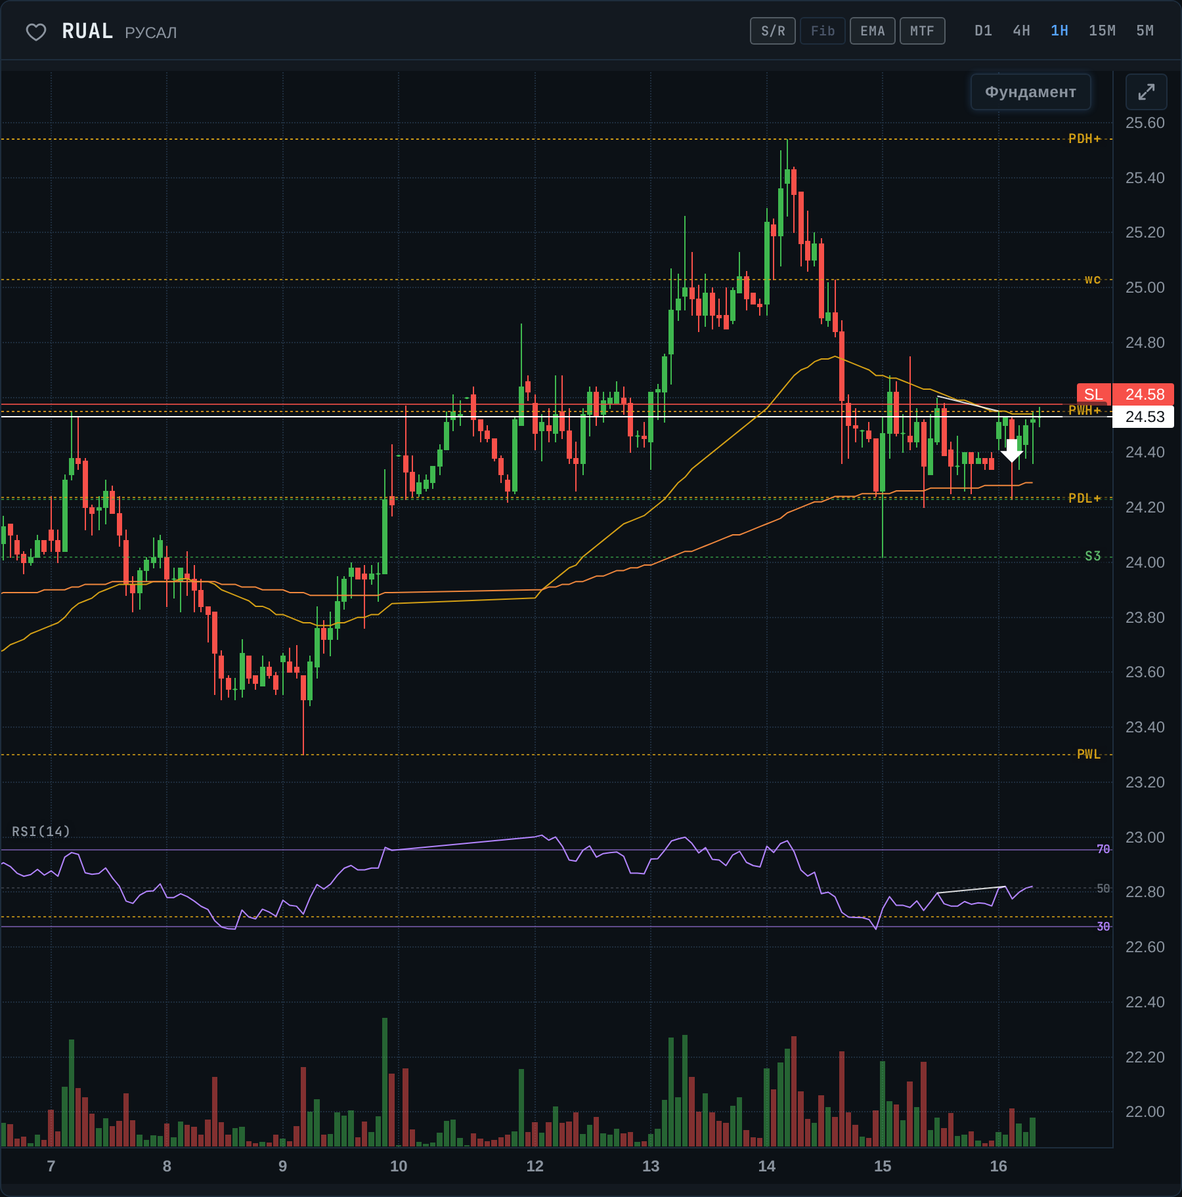
Task: Click the RUAL ticker title
Action: [x=87, y=31]
